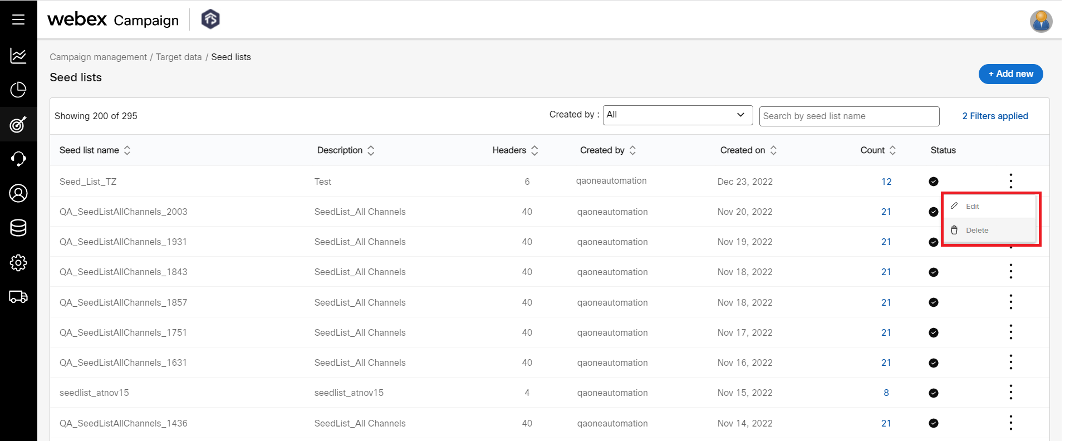Click status check icon for QA_SeedListAllChannels_1843
The image size is (1065, 441).
(x=934, y=272)
